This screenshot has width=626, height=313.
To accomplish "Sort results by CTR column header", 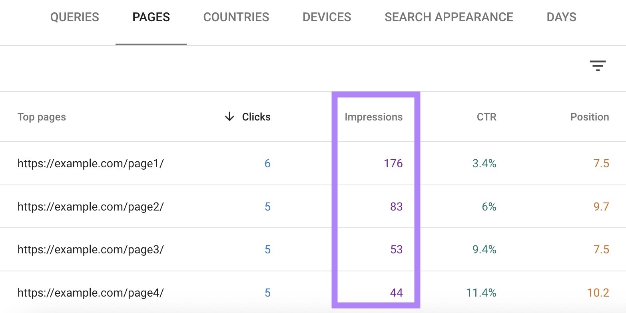I will (486, 117).
